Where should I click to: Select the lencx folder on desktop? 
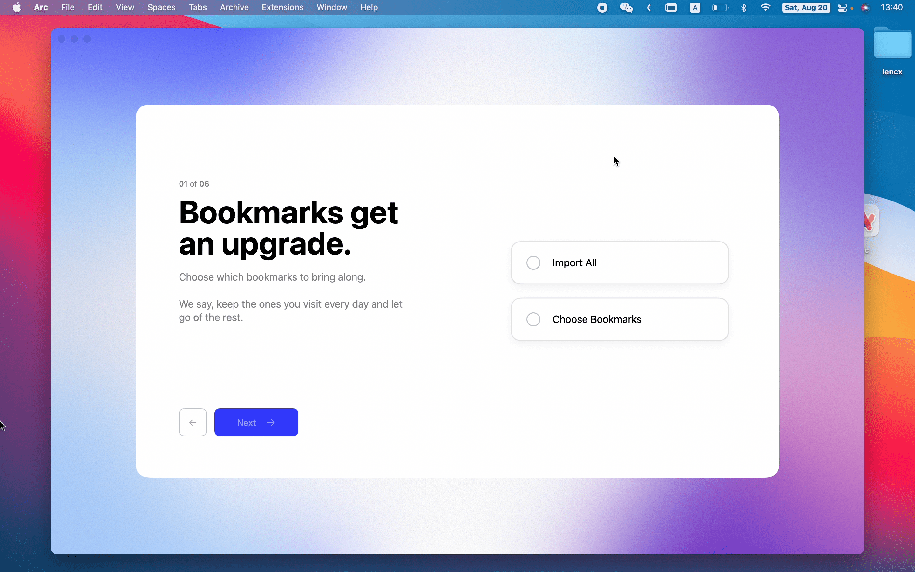[892, 51]
